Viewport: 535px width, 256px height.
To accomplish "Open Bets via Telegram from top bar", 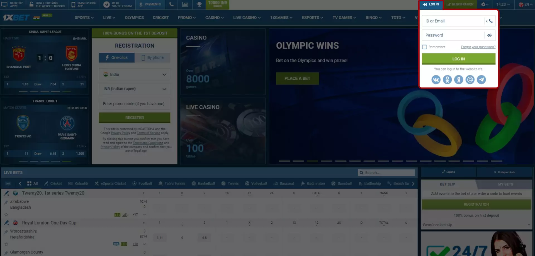I will 117,4.
